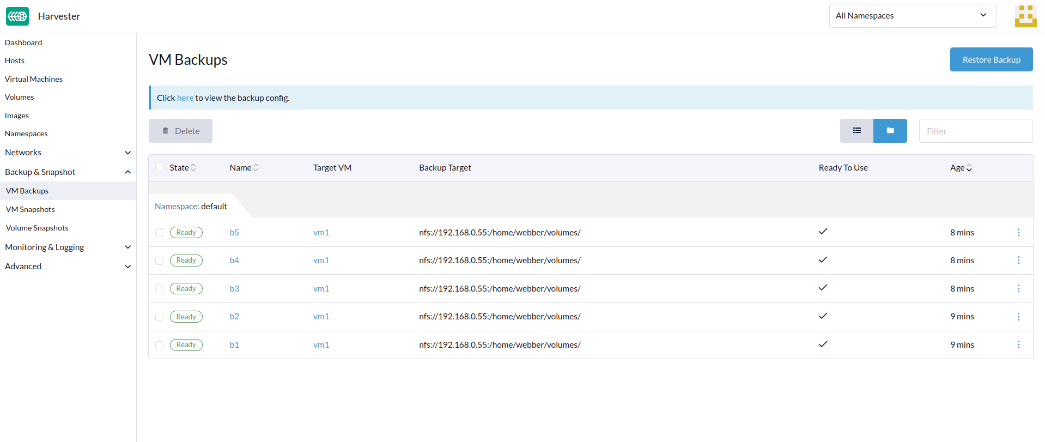The width and height of the screenshot is (1045, 442).
Task: Click the Harvester logo icon
Action: coord(17,16)
